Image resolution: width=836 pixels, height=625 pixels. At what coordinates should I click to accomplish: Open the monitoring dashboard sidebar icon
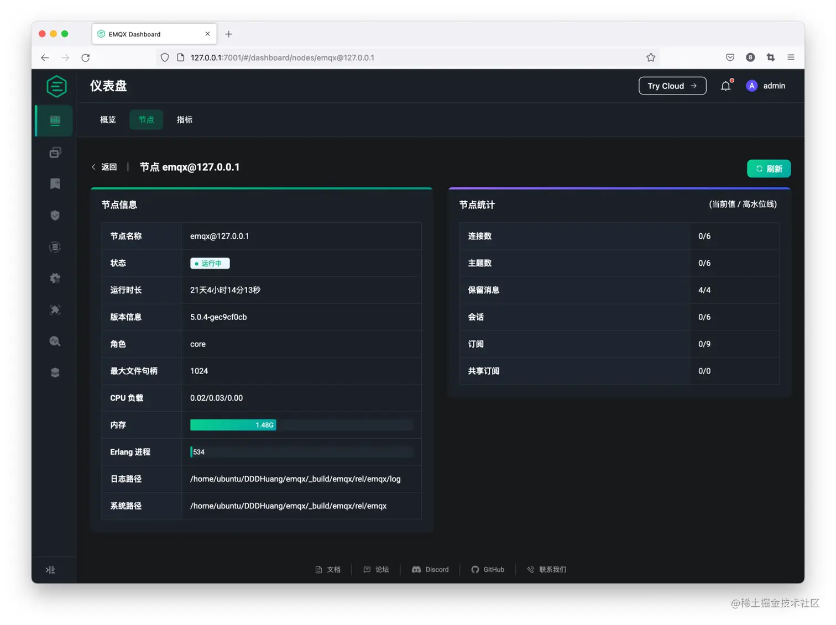[53, 120]
